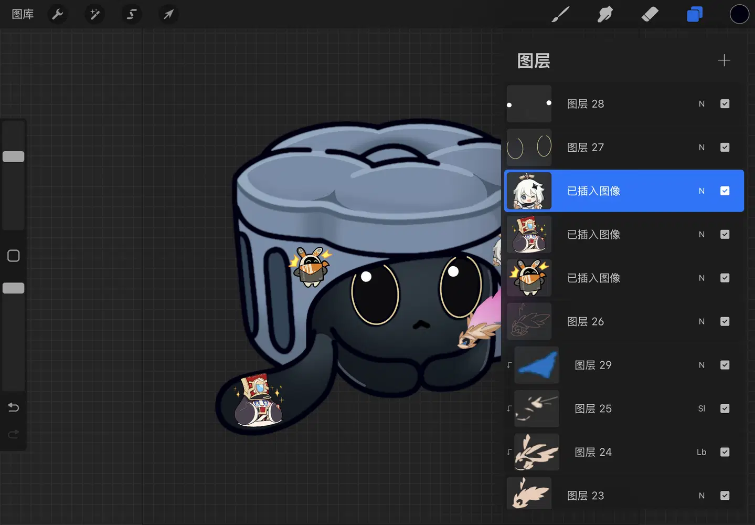Open the Actions wrench menu
The height and width of the screenshot is (525, 755).
click(x=58, y=14)
